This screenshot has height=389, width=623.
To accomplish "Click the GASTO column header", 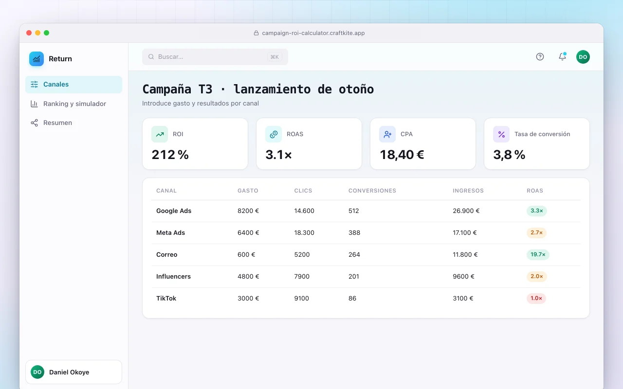I will click(248, 191).
